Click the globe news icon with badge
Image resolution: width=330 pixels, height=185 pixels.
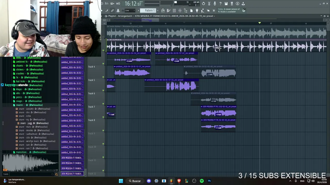click(244, 10)
